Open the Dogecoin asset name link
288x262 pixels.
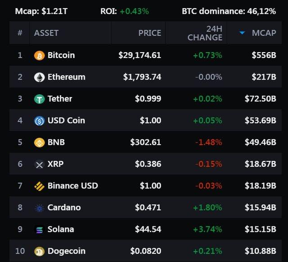(x=67, y=251)
